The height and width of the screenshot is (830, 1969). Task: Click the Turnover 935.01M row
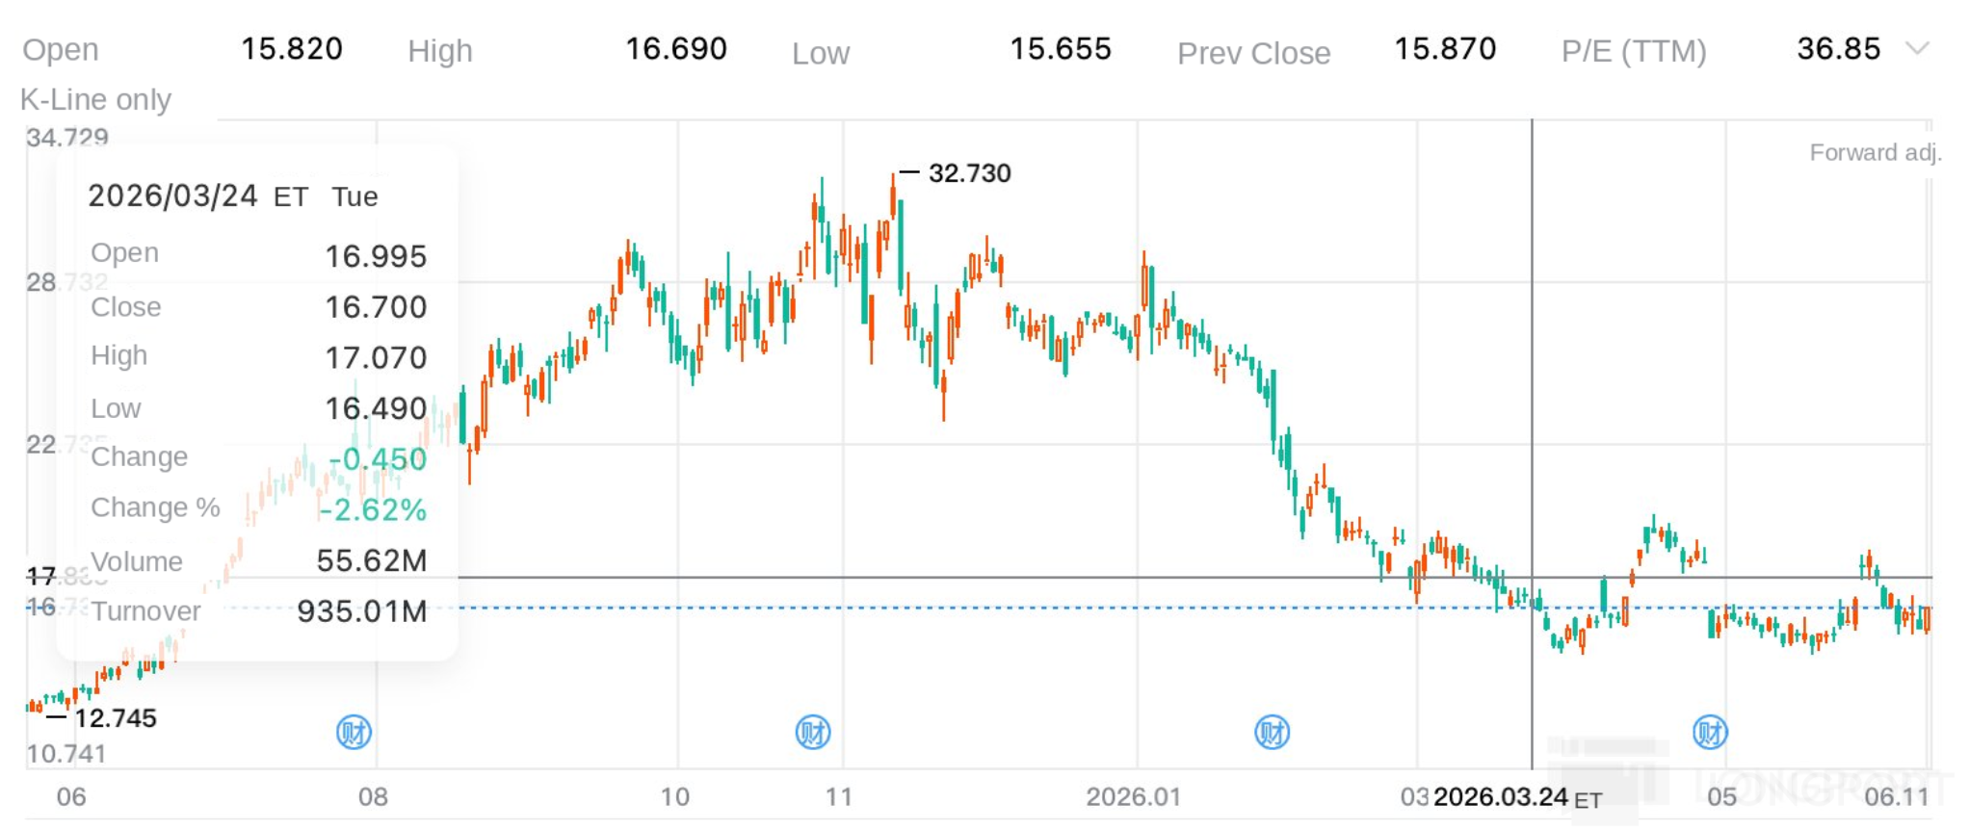click(258, 611)
